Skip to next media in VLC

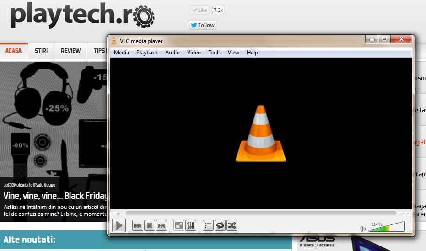click(162, 225)
